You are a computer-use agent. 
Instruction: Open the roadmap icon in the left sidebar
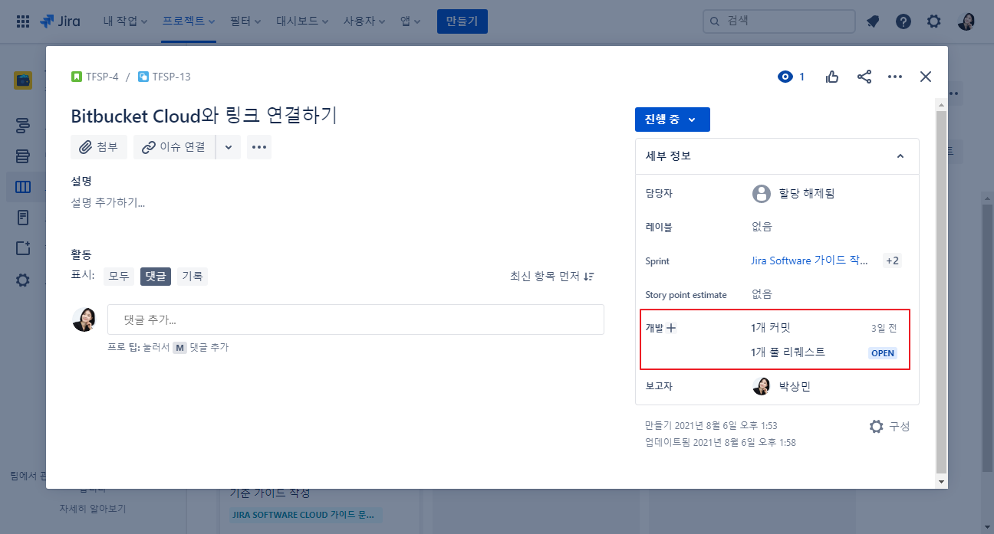tap(23, 126)
